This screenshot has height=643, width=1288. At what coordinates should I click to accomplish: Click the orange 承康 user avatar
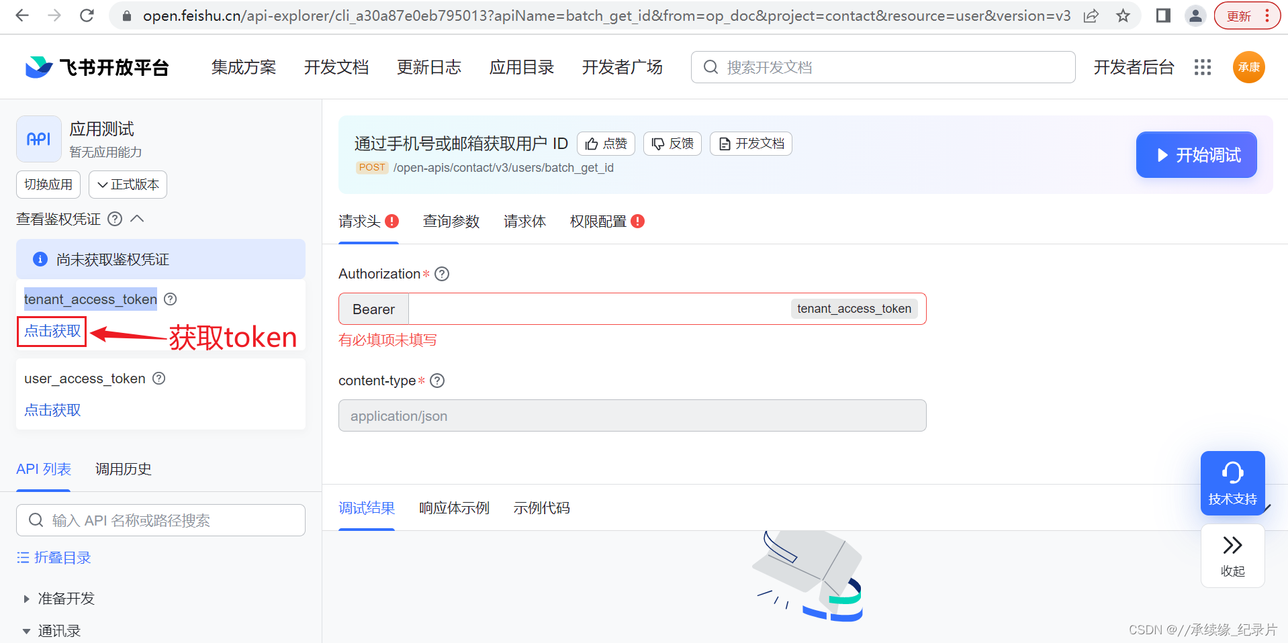[1249, 67]
